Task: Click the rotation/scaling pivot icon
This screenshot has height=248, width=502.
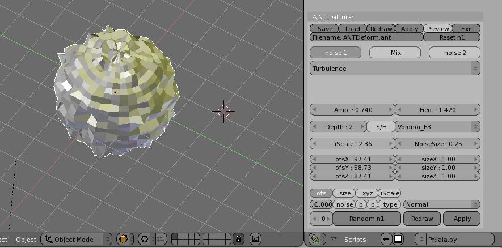Action: tap(145, 239)
